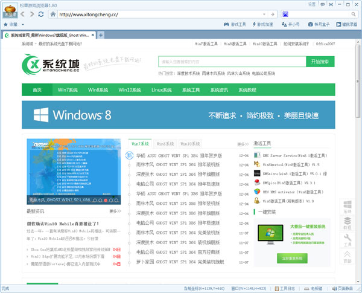Focus the site search box on the page
The height and width of the screenshot is (293, 362).
point(232,62)
